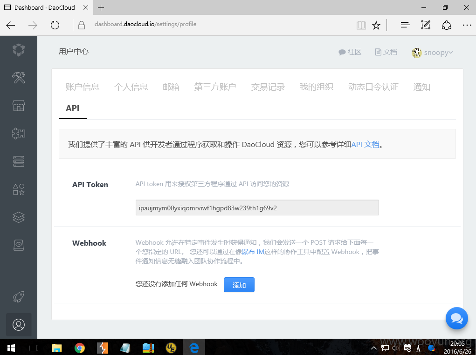Switch to the 个人信息 tab
The width and height of the screenshot is (476, 355).
click(131, 87)
